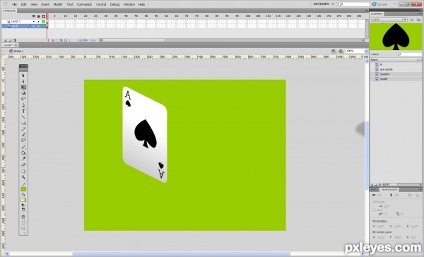The width and height of the screenshot is (424, 257).
Task: Select the Deco tool
Action: tap(23, 140)
